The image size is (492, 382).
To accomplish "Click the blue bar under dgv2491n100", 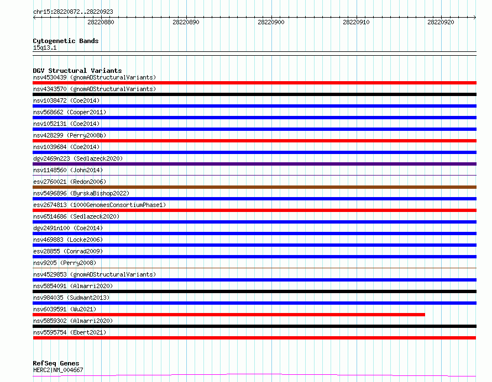I will 254,234.
